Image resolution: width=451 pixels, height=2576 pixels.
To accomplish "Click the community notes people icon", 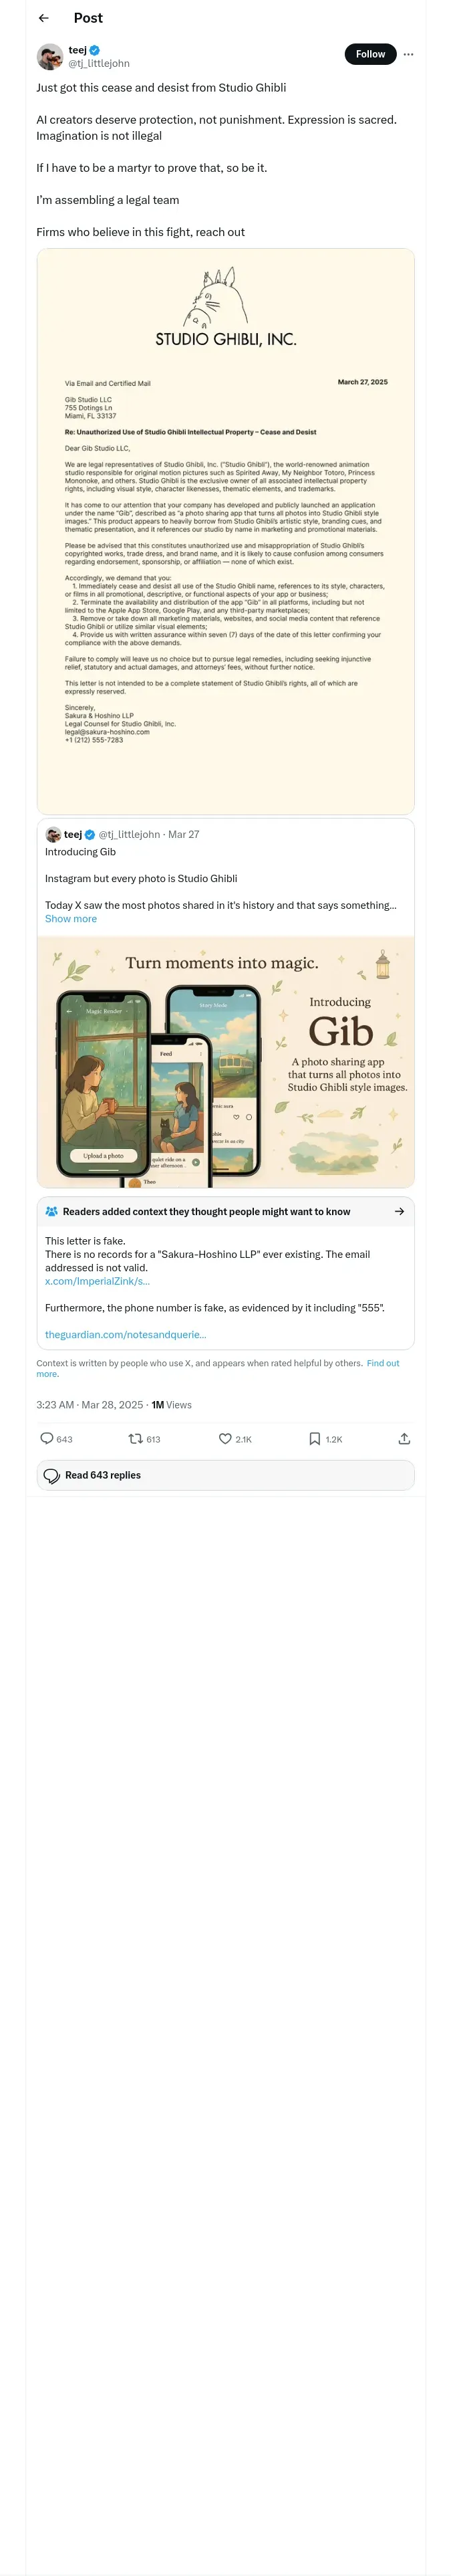I will (x=51, y=1211).
